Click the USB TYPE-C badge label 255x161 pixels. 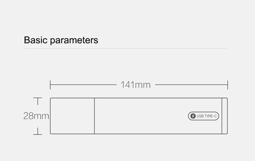tap(203, 116)
